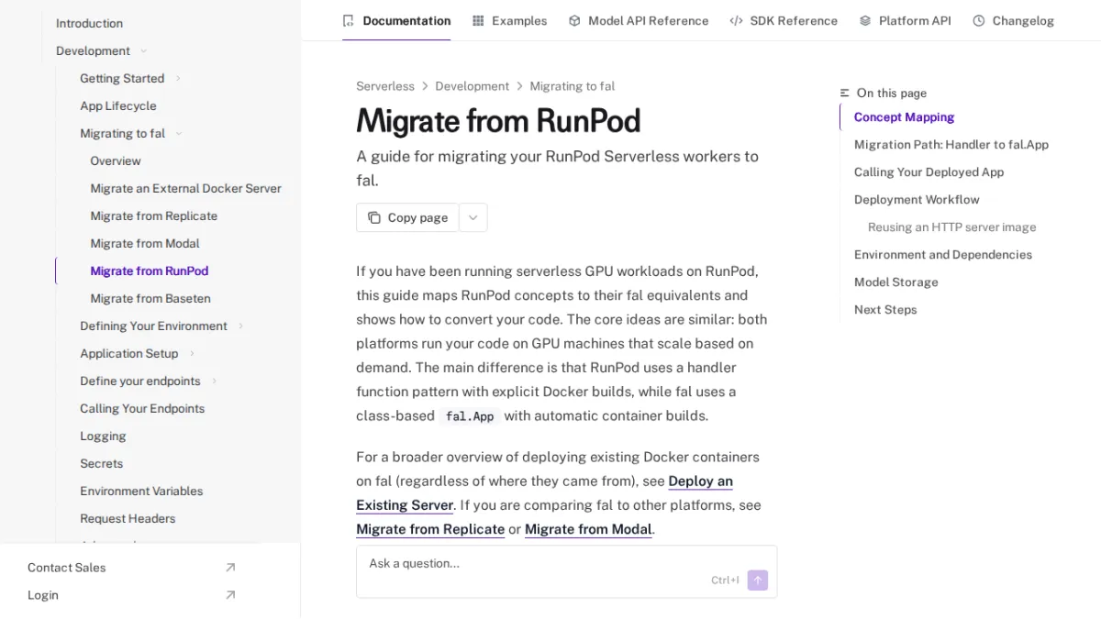This screenshot has width=1101, height=619.
Task: Expand the Defining Your Environment chevron
Action: [x=241, y=326]
